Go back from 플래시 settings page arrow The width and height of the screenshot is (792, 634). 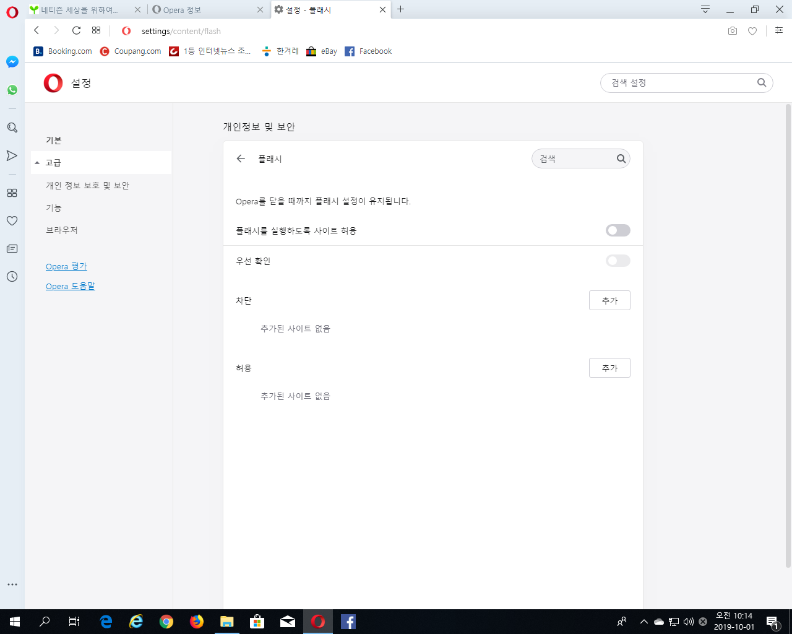[x=241, y=159]
